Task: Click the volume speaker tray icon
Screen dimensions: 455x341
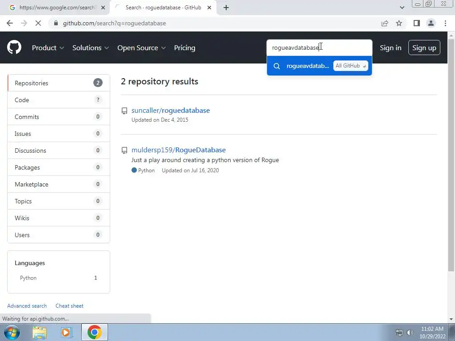Action: tap(410, 333)
